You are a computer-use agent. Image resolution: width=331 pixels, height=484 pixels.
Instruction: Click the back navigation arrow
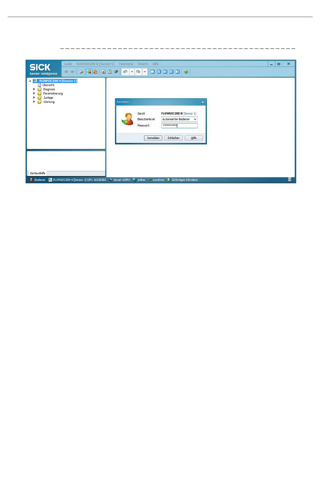[x=66, y=72]
